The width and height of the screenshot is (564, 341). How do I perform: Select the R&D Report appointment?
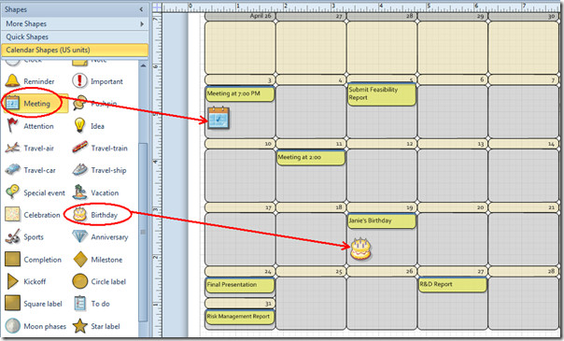coord(452,284)
